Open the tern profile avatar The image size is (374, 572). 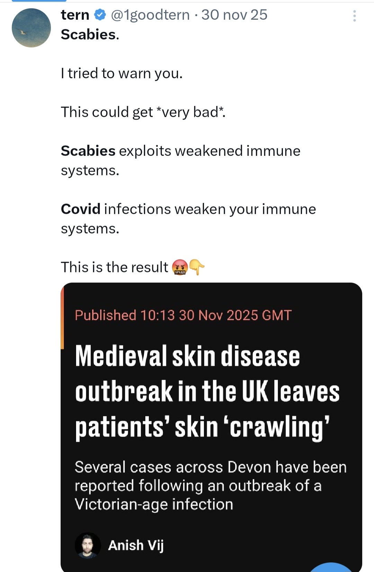pos(31,28)
